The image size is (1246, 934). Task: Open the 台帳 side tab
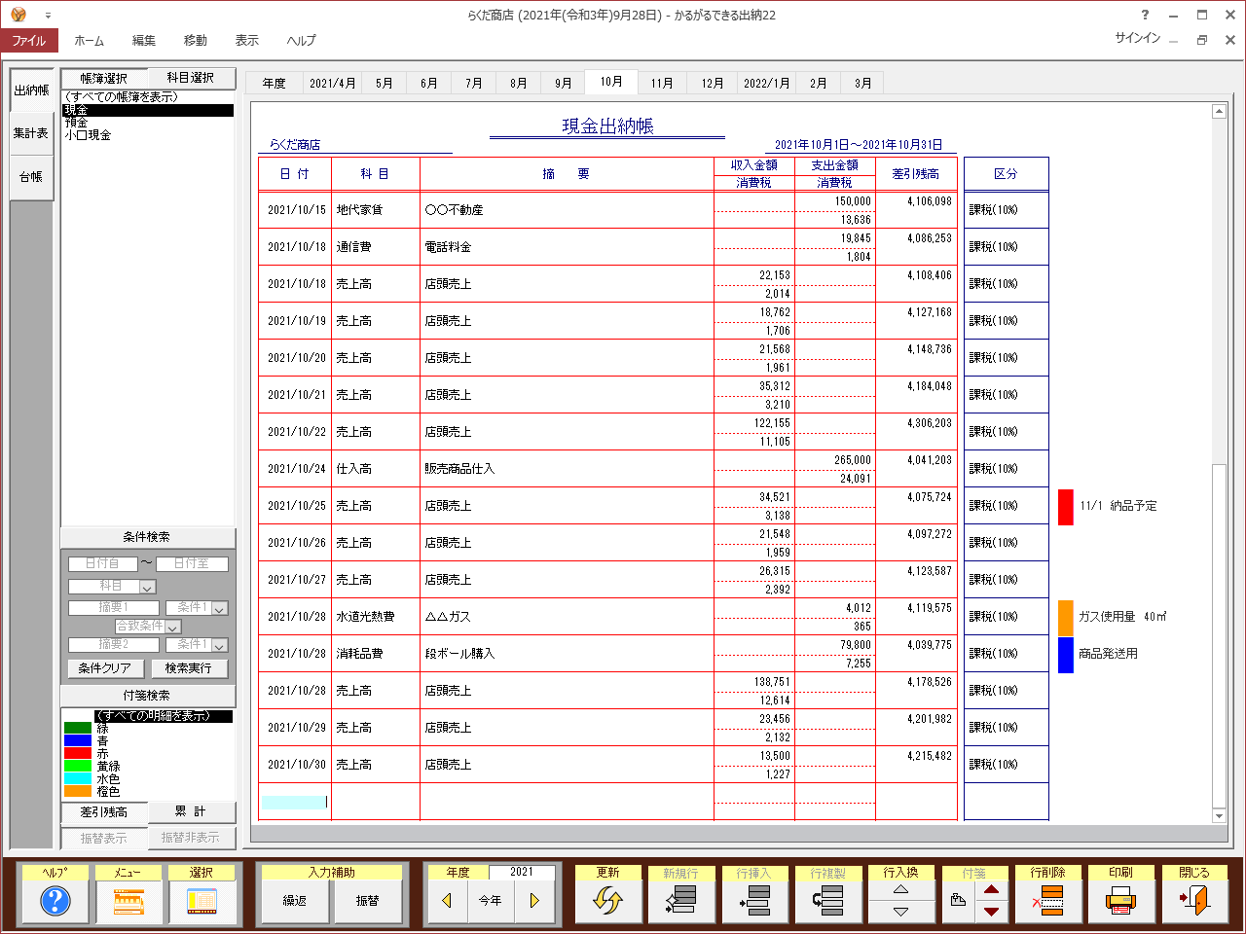pyautogui.click(x=31, y=177)
